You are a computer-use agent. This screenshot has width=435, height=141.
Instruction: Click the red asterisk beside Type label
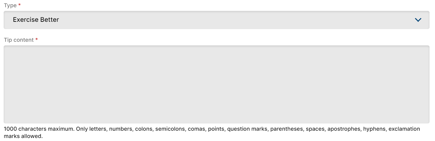click(19, 5)
